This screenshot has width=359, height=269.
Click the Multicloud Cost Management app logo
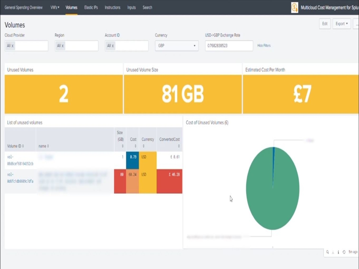click(295, 7)
